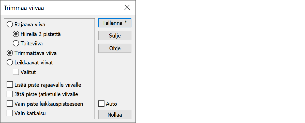The height and width of the screenshot is (123, 305).
Task: Click the 'Leikkaavat viivat' label text
Action: point(34,62)
